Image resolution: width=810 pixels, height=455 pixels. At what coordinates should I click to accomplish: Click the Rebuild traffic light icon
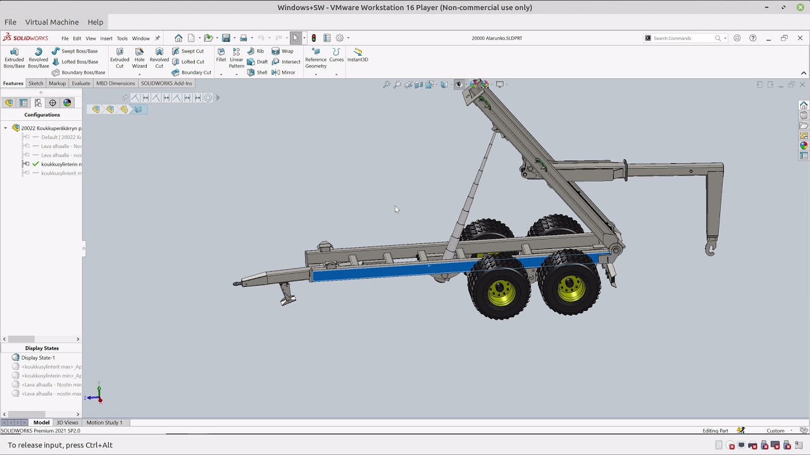(313, 38)
